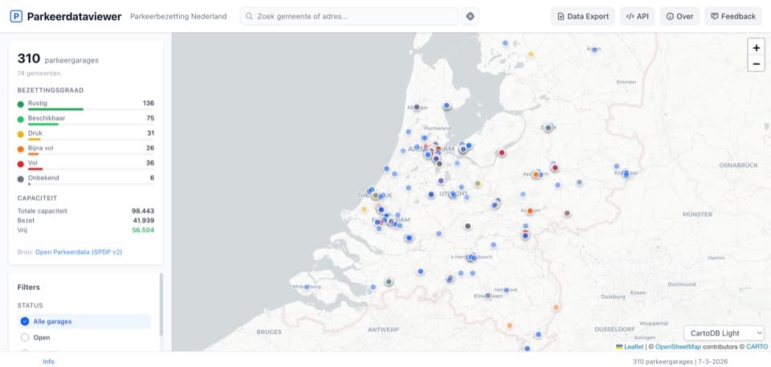Open the Data Export button
The image size is (771, 367).
[583, 16]
